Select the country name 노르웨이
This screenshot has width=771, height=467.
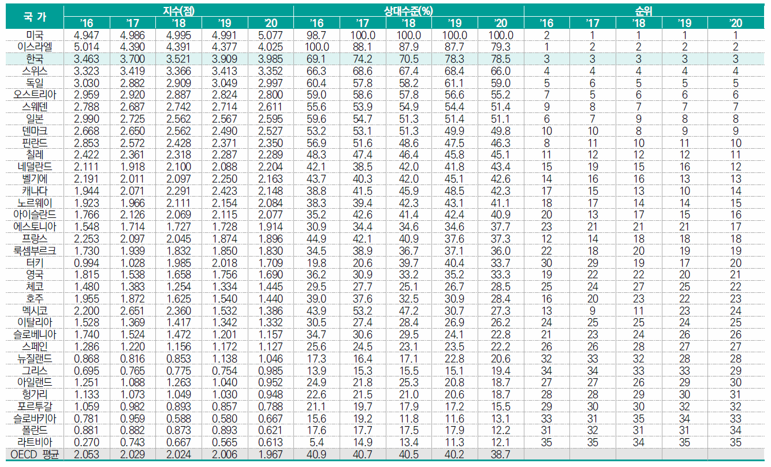[35, 203]
